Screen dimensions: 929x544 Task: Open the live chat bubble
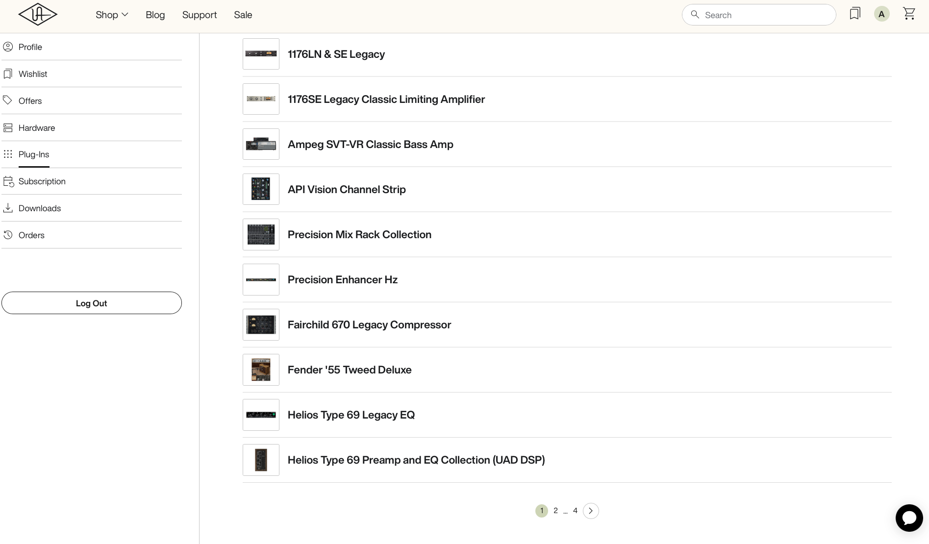[x=909, y=518]
